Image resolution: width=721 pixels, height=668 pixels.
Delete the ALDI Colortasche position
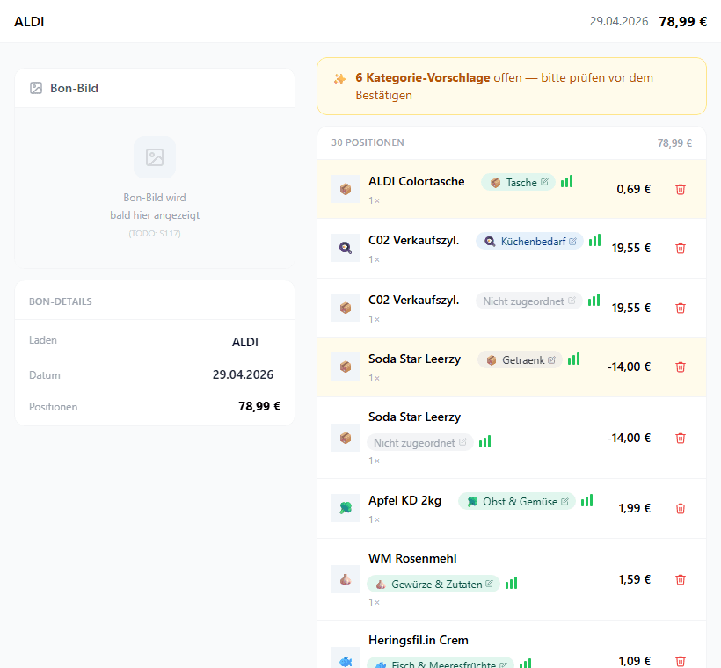[x=680, y=189]
